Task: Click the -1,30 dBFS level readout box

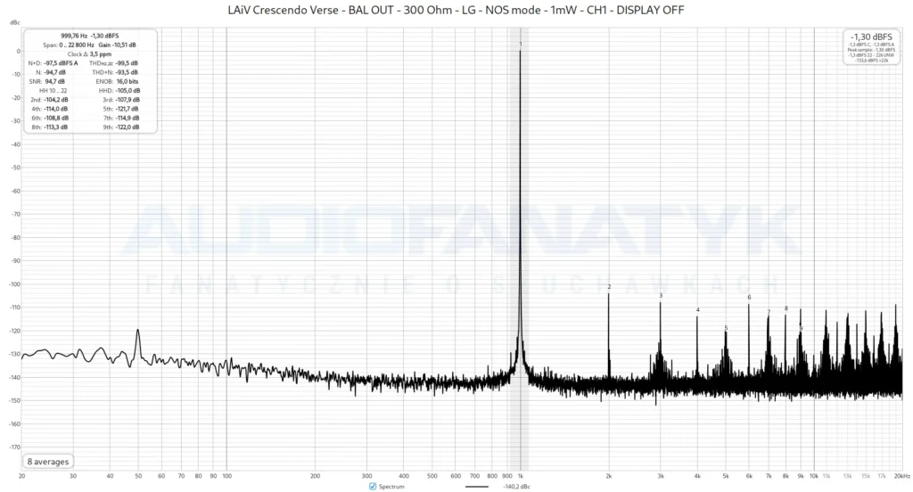Action: coord(871,46)
